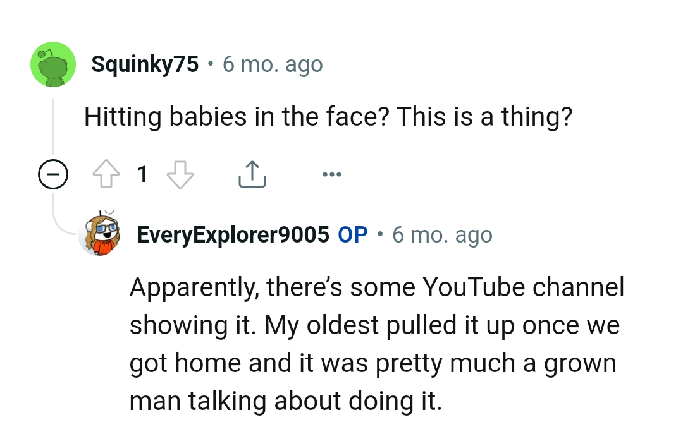Open the three-dot more options menu

(x=331, y=174)
